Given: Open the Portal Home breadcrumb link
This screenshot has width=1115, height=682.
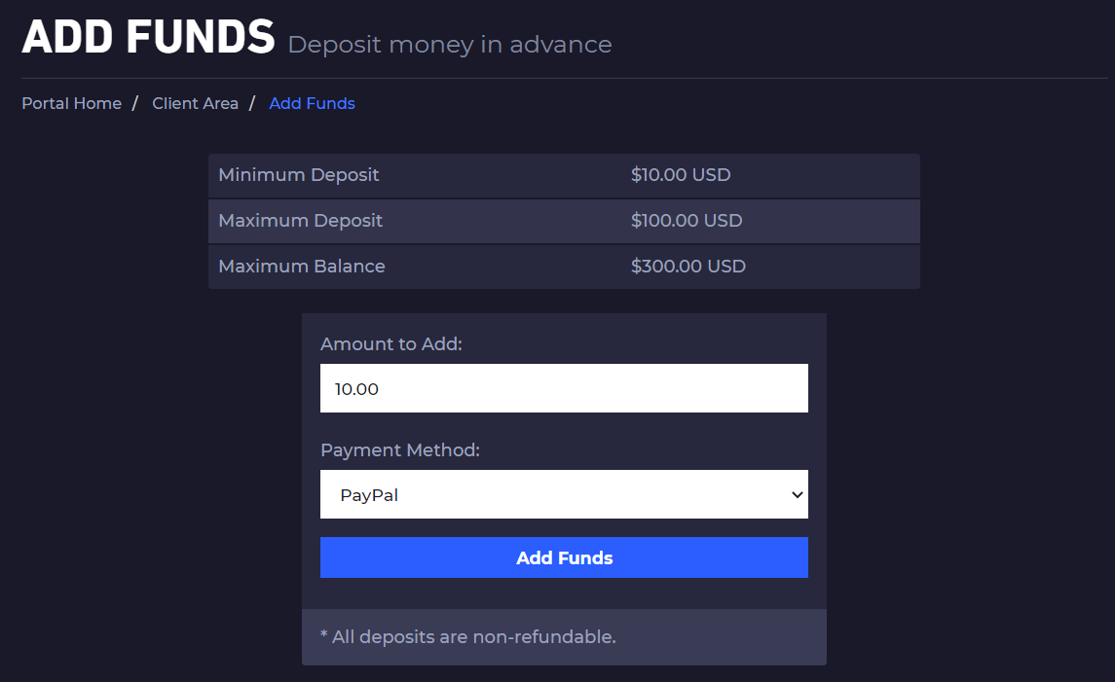Looking at the screenshot, I should [71, 103].
